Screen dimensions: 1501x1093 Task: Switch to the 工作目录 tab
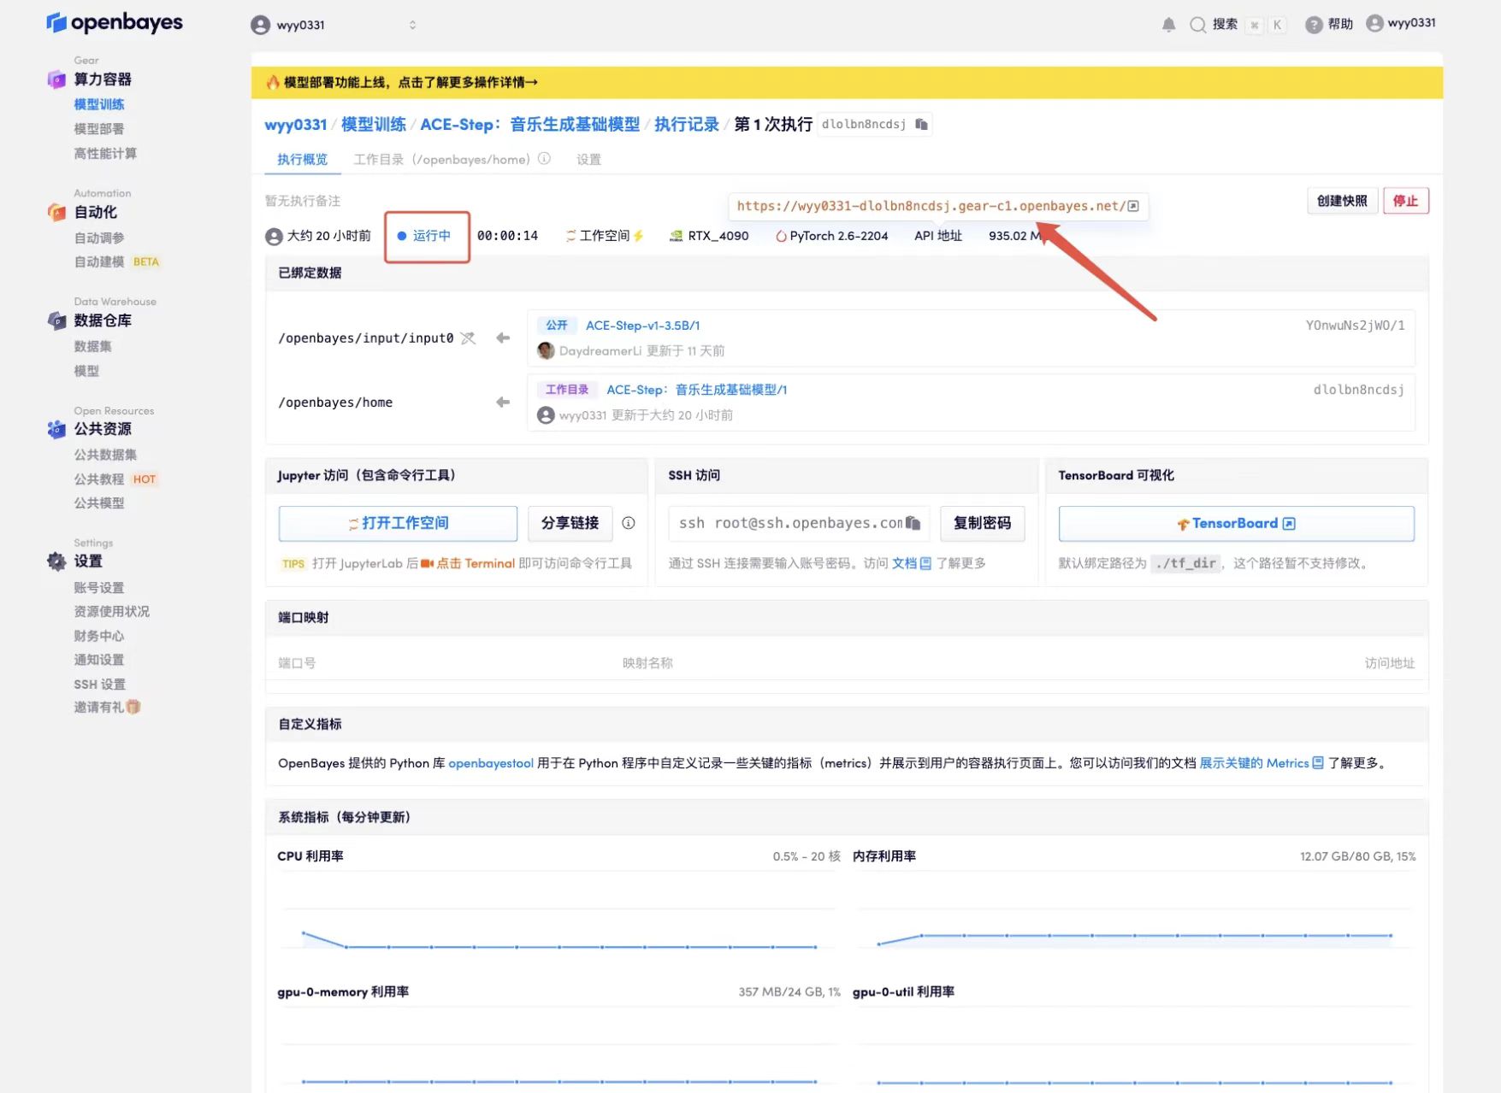(441, 160)
